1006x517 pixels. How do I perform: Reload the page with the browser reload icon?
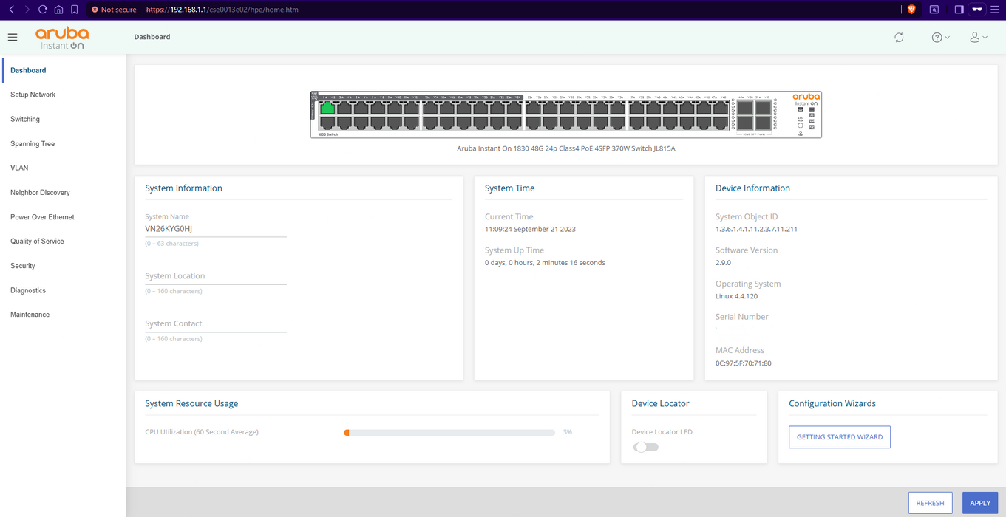(x=42, y=10)
